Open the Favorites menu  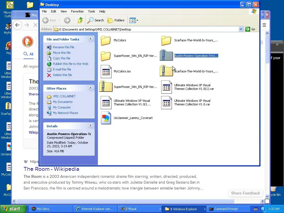coord(77,11)
